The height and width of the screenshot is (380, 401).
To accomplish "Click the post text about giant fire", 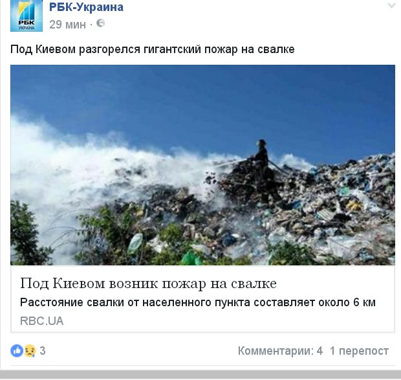I will 153,49.
